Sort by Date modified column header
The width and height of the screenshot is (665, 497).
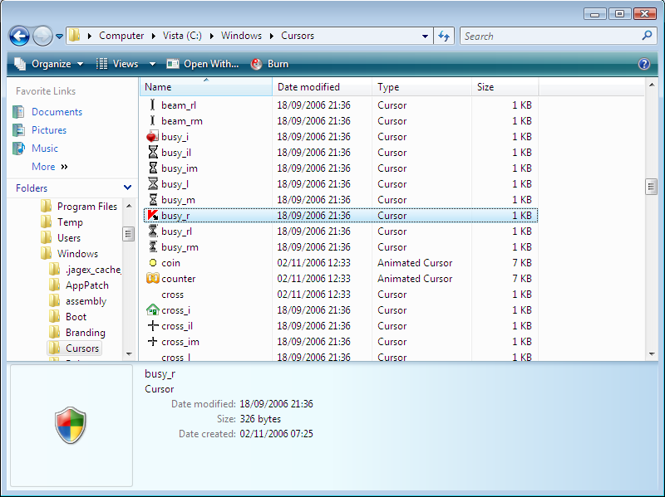point(323,87)
